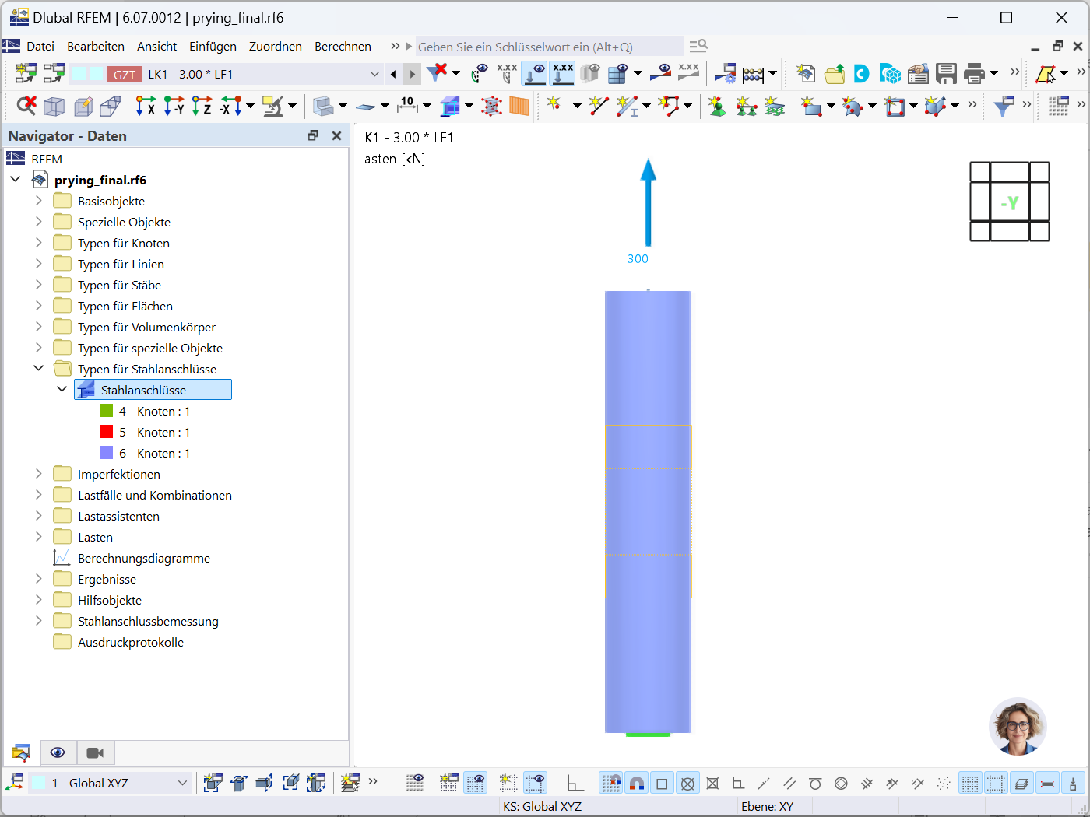The height and width of the screenshot is (817, 1090).
Task: Go to previous load case arrow
Action: [393, 74]
